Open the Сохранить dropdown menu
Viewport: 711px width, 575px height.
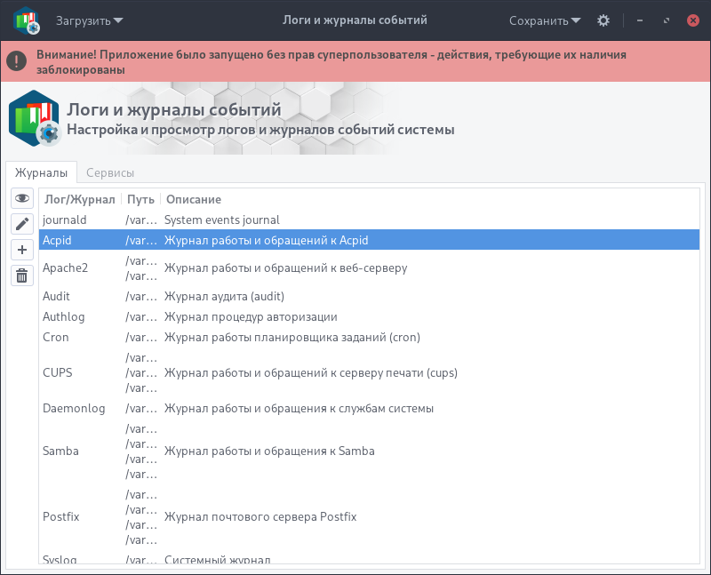pyautogui.click(x=545, y=20)
